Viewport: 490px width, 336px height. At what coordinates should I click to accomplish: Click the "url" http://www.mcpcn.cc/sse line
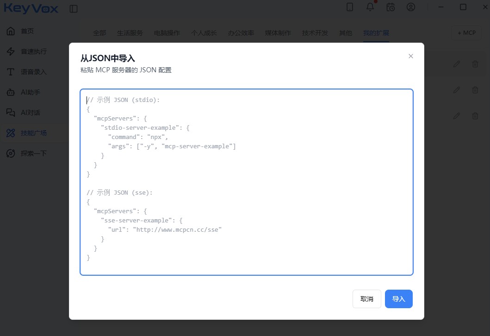(x=165, y=229)
